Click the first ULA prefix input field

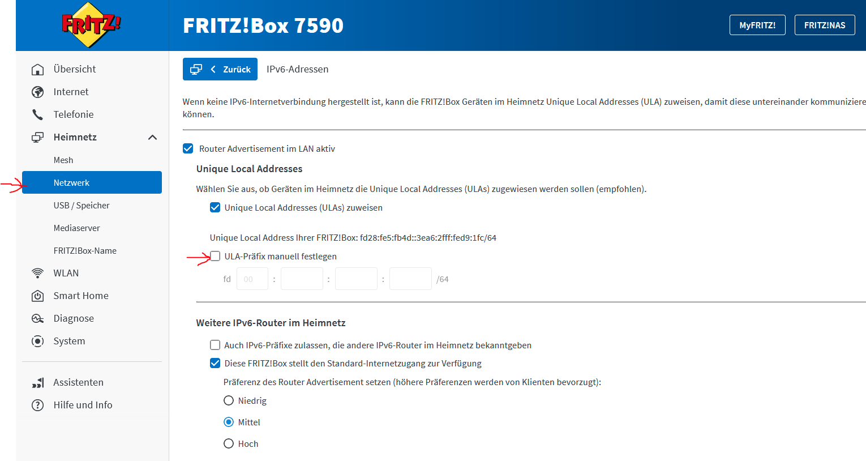pyautogui.click(x=252, y=279)
